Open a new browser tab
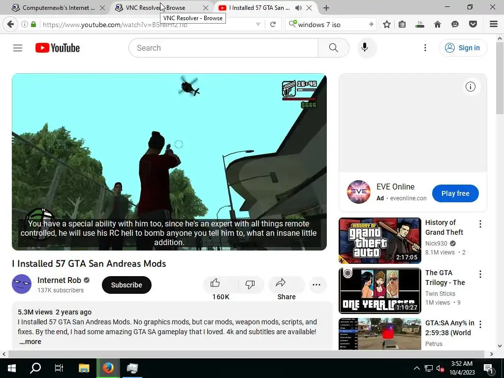The height and width of the screenshot is (378, 504). [x=326, y=8]
